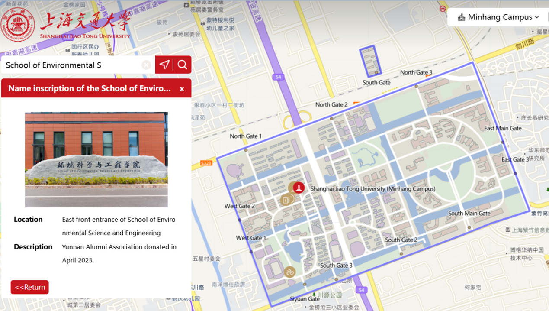The image size is (549, 311).
Task: Click the Shanghai Jiao Tong University (Minhang Campus) label
Action: click(373, 189)
